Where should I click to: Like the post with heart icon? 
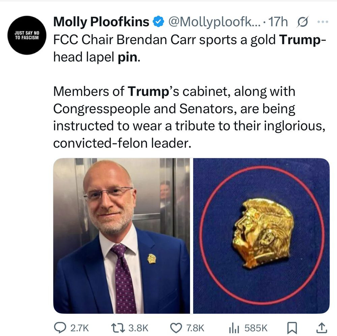pos(176,328)
